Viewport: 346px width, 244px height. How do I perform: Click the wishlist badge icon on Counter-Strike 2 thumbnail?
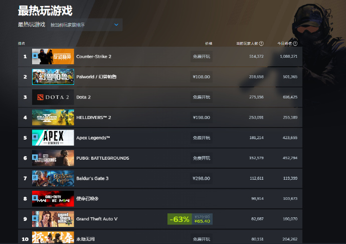(35, 56)
